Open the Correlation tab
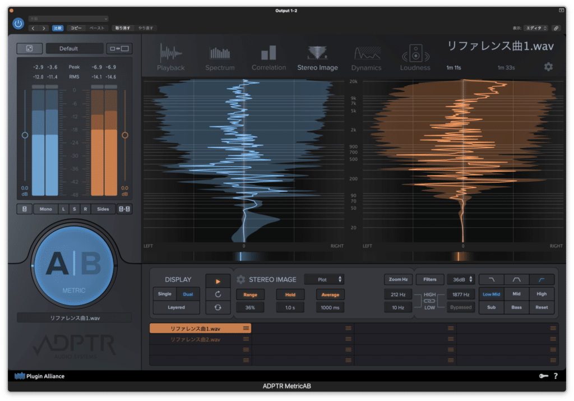Screen dimensions: 574x401 click(x=269, y=58)
